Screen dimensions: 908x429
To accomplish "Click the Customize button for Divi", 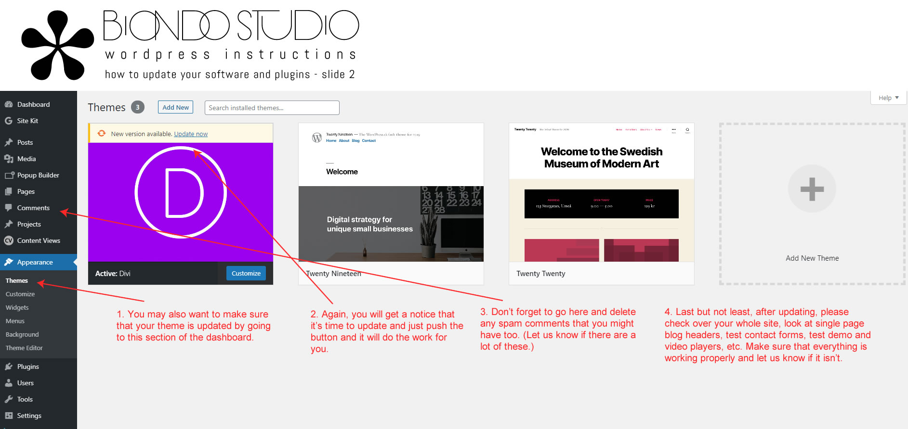I will pos(246,273).
